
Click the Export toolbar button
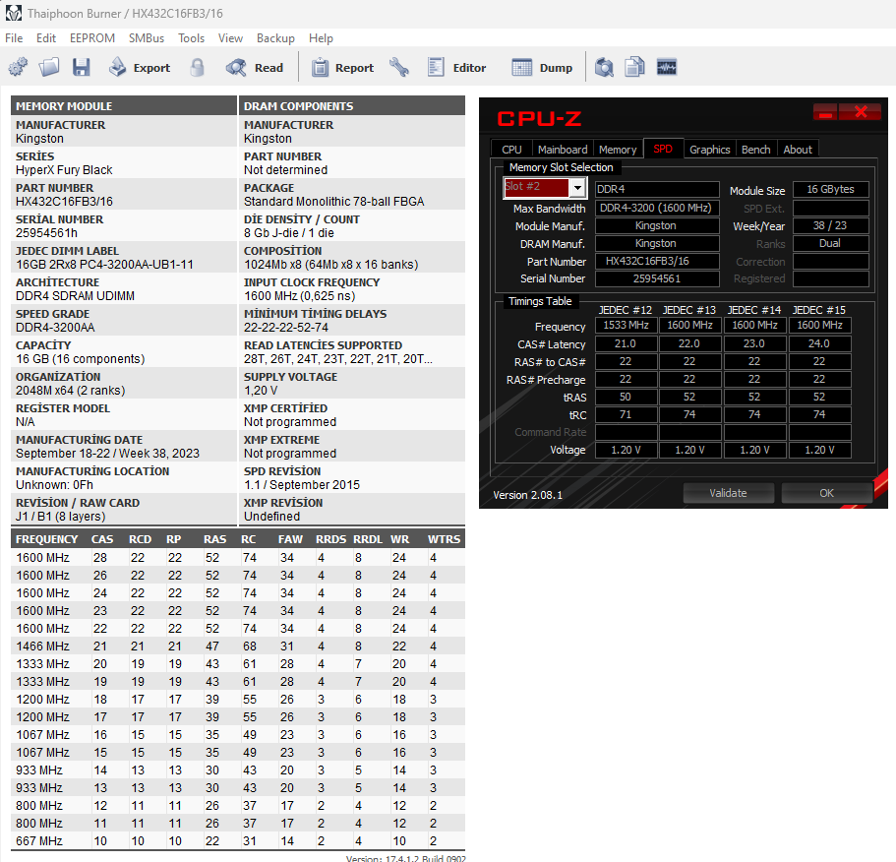tap(140, 68)
